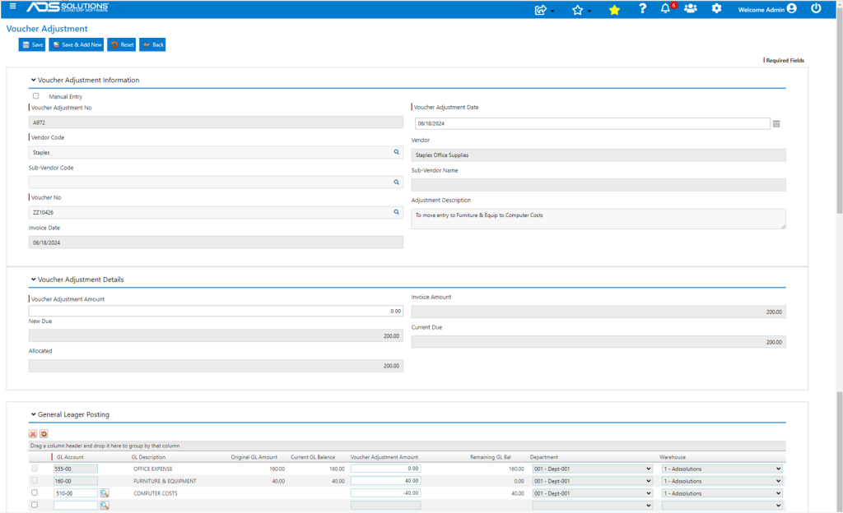Open Department dropdown in empty last row
The height and width of the screenshot is (513, 843).
tap(593, 506)
